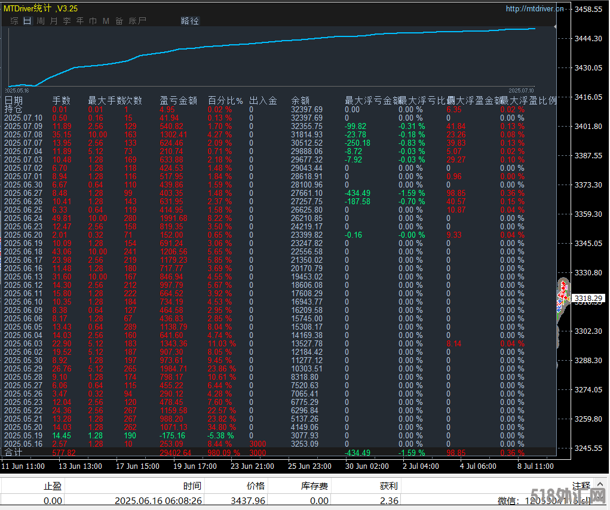
Task: Select the 日 daily statistics tab
Action: (x=27, y=20)
